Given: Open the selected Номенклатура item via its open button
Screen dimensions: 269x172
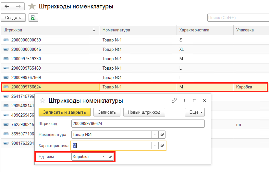Looking at the screenshot, I should pos(162,134).
